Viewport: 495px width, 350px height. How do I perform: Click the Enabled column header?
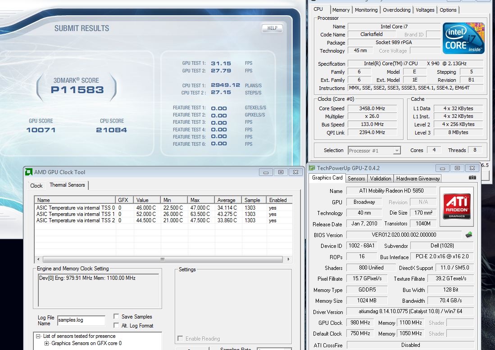(x=279, y=200)
